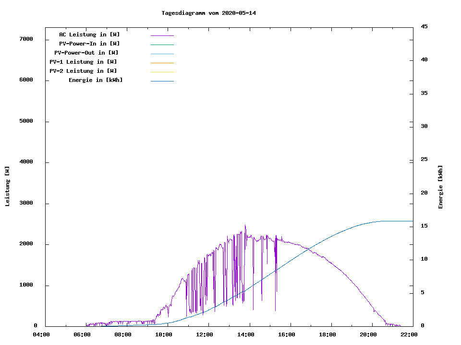Pick the PV-1 Leistung in [W] legend label
Viewport: 461px width, 345px height.
(x=83, y=62)
